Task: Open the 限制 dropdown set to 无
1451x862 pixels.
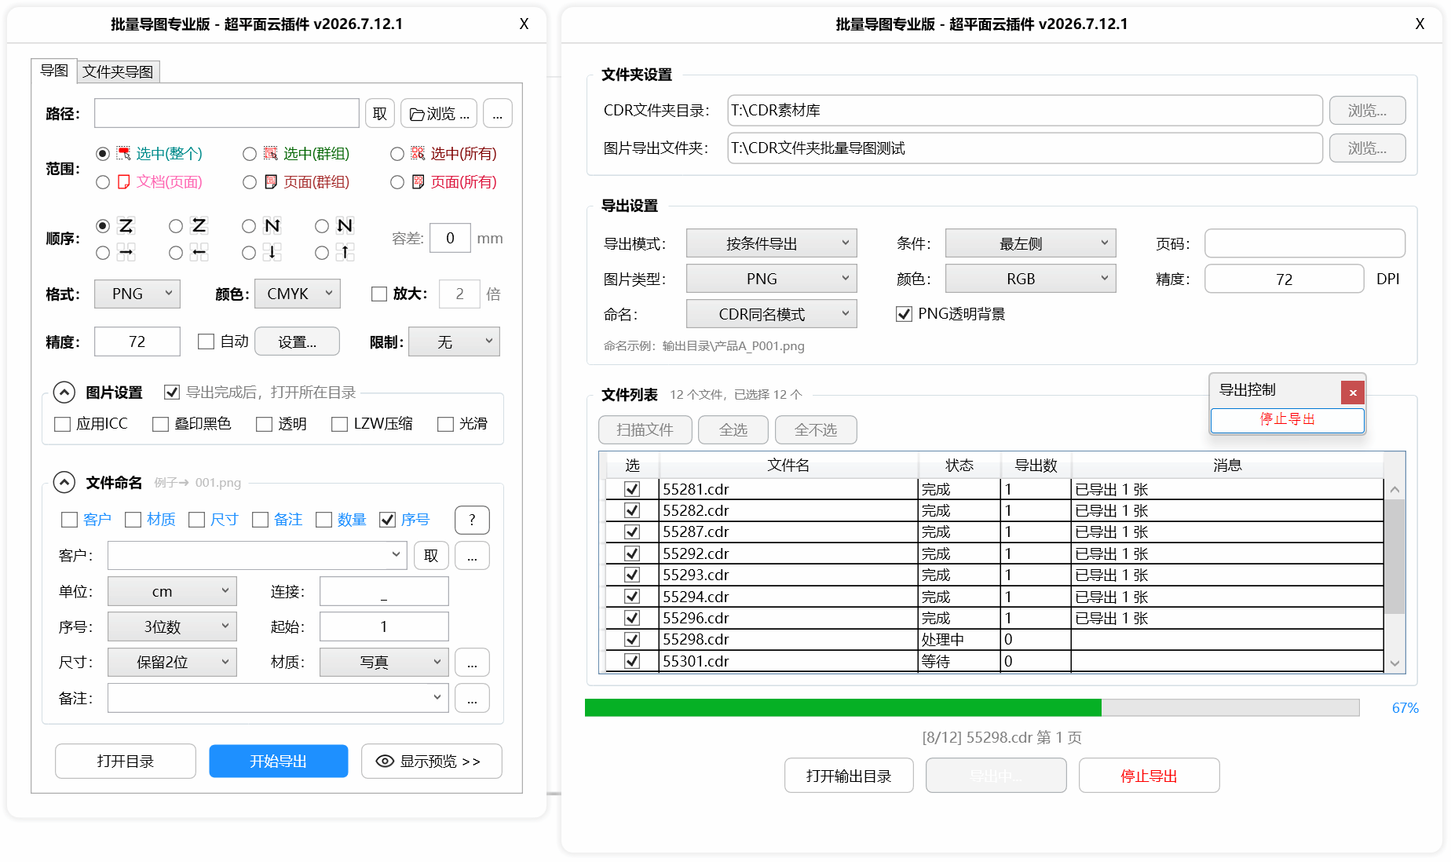Action: pos(455,342)
